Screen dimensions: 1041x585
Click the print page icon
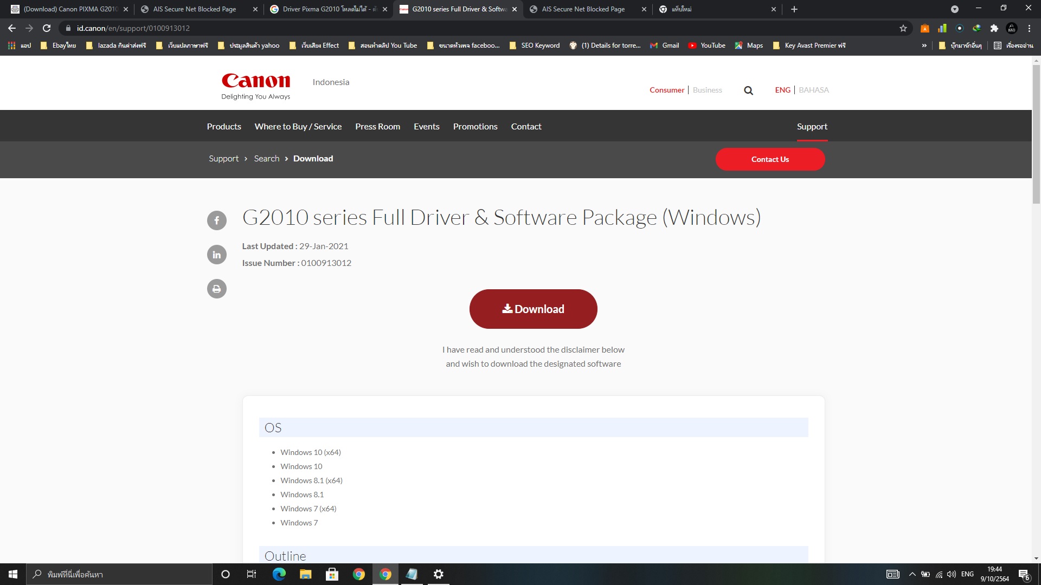217,289
